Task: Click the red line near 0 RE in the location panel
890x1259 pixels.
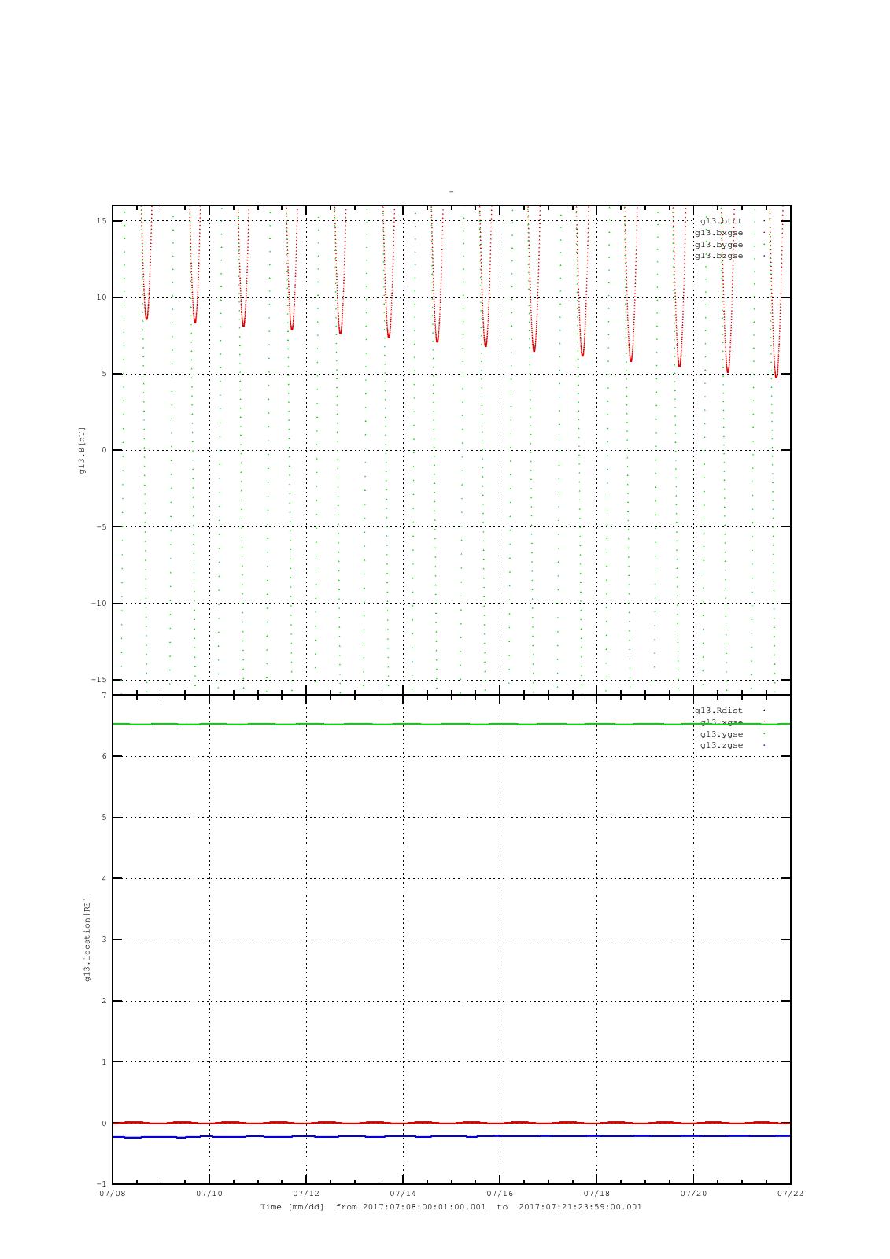Action: pyautogui.click(x=451, y=1123)
